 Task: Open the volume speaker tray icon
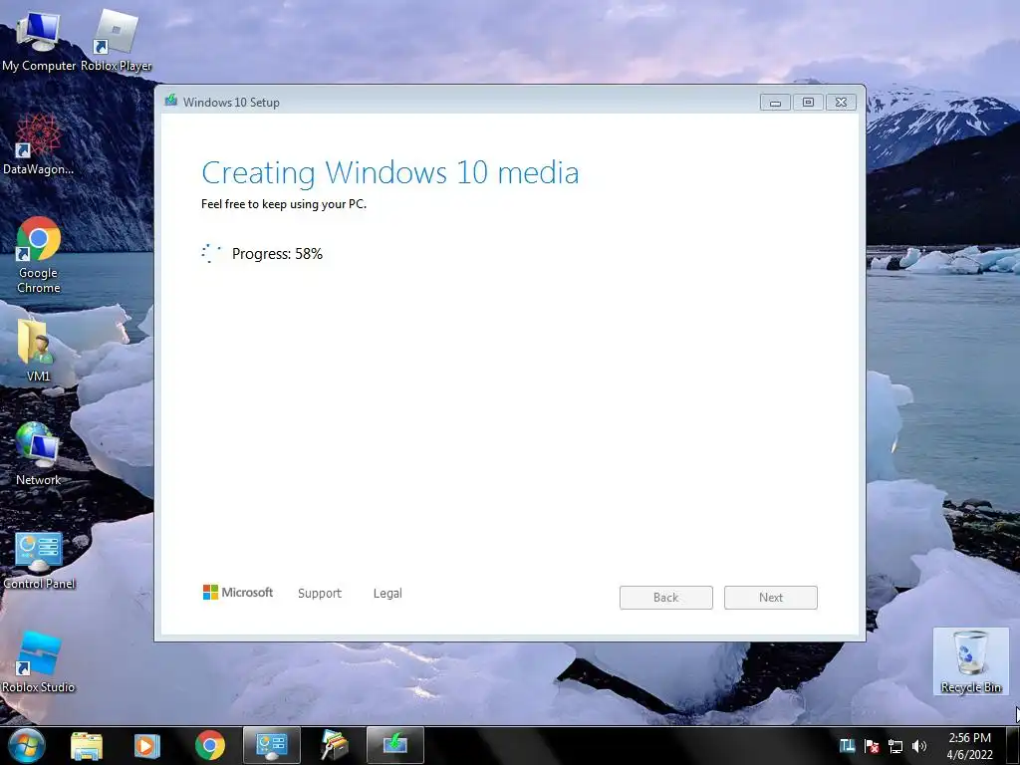[919, 746]
